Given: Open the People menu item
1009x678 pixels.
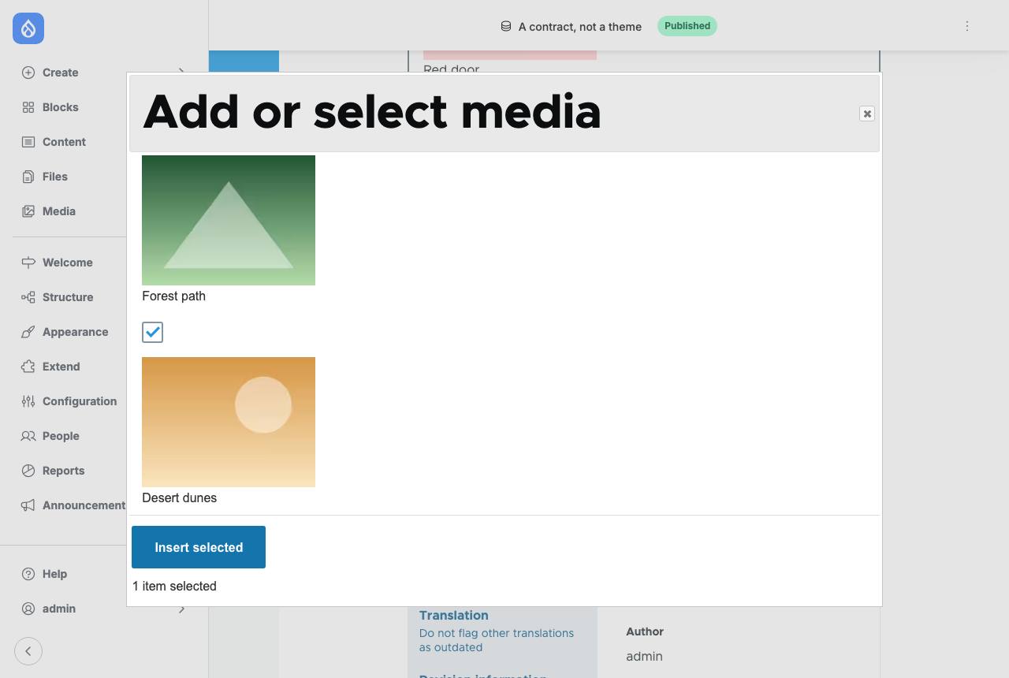Looking at the screenshot, I should 61,436.
